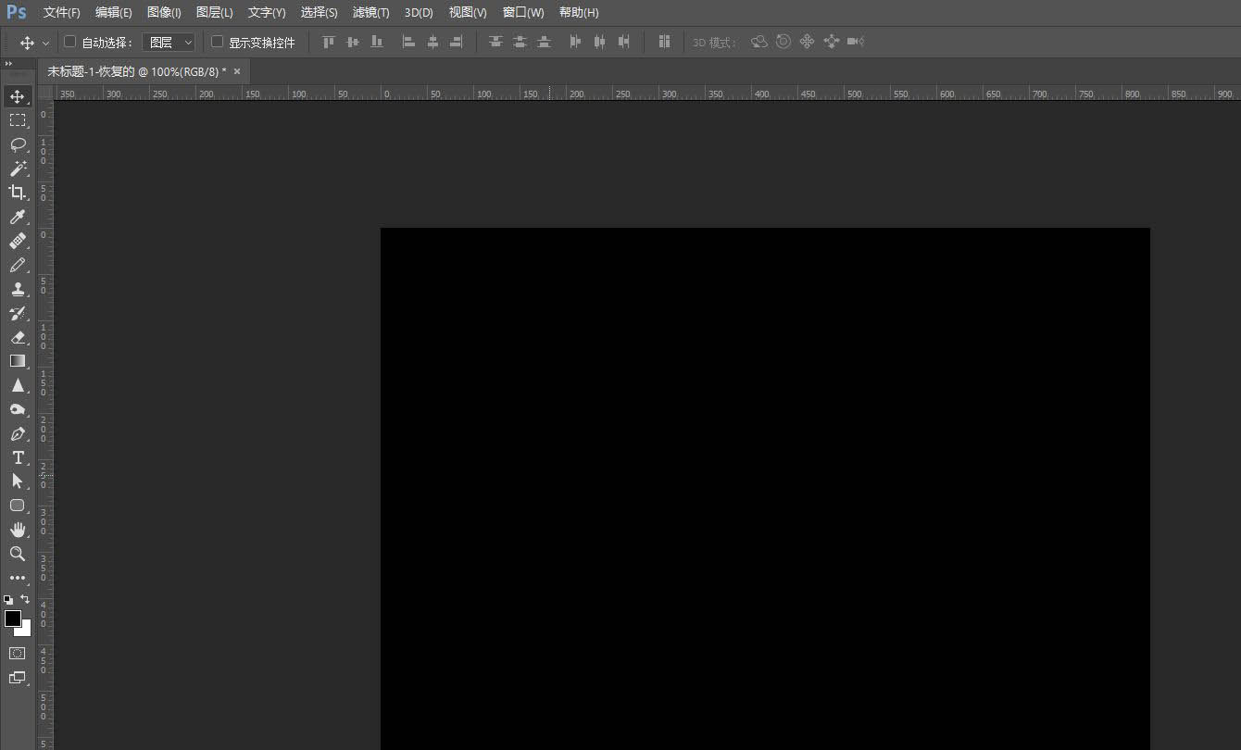Click the swap foreground/background colors arrow
This screenshot has width=1241, height=750.
[x=25, y=599]
